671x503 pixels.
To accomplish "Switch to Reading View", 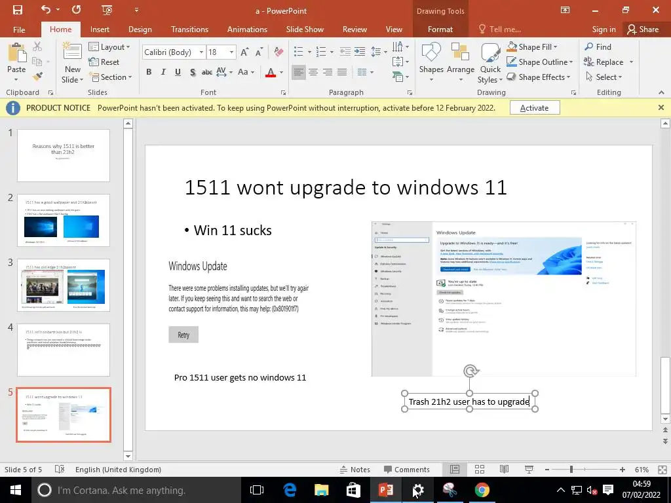I will (505, 469).
